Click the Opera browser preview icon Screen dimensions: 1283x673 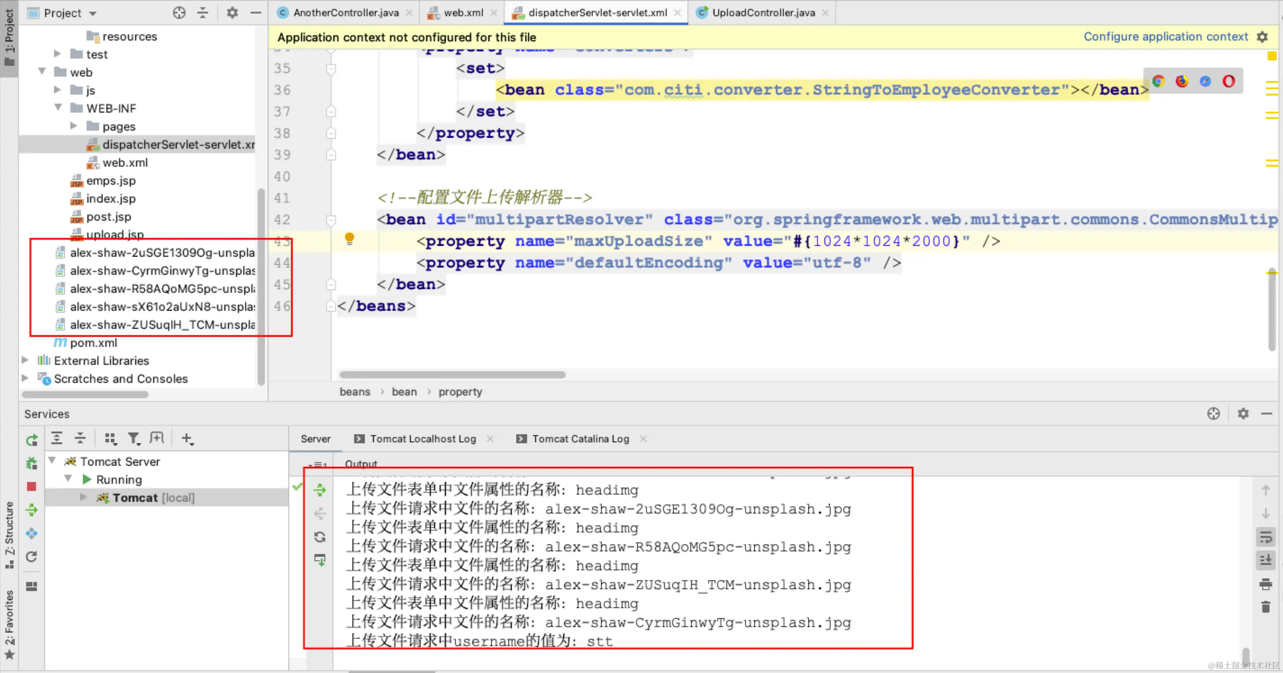pos(1228,81)
